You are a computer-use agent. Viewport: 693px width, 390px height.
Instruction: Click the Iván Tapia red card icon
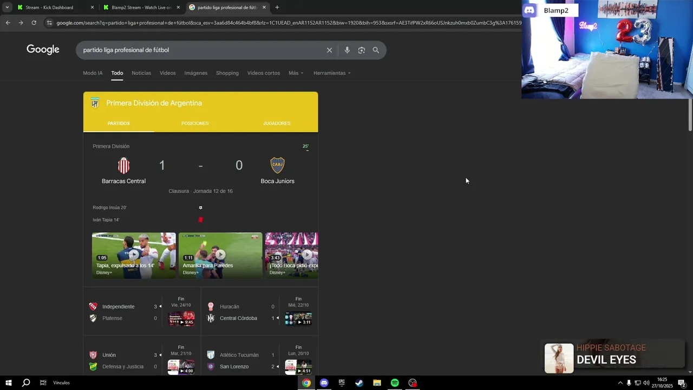(x=201, y=219)
